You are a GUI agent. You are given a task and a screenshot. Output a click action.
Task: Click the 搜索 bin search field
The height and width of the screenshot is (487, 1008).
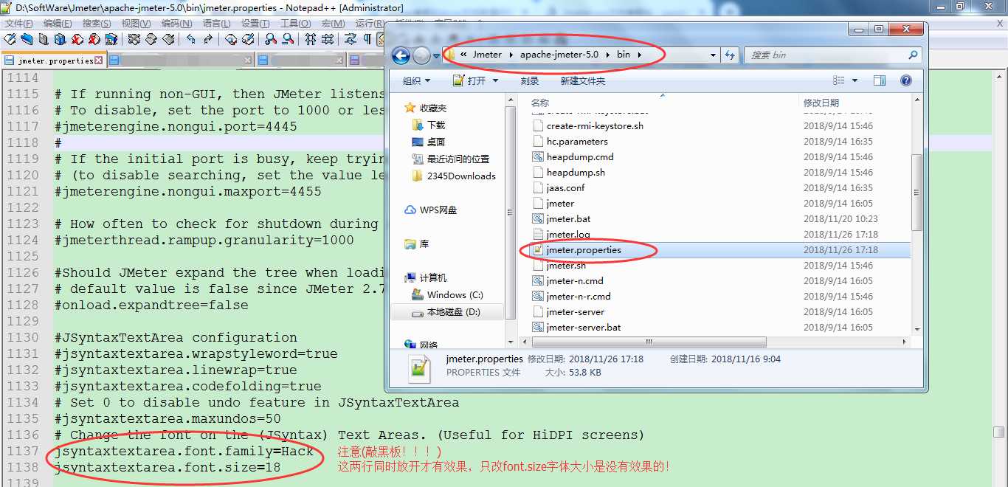[x=832, y=55]
